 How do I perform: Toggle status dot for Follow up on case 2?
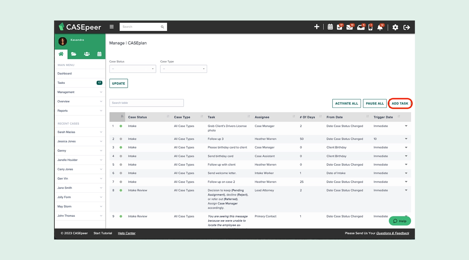121,182
